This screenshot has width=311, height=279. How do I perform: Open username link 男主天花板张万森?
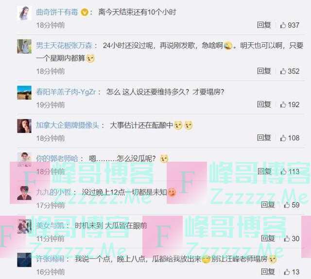click(x=64, y=46)
